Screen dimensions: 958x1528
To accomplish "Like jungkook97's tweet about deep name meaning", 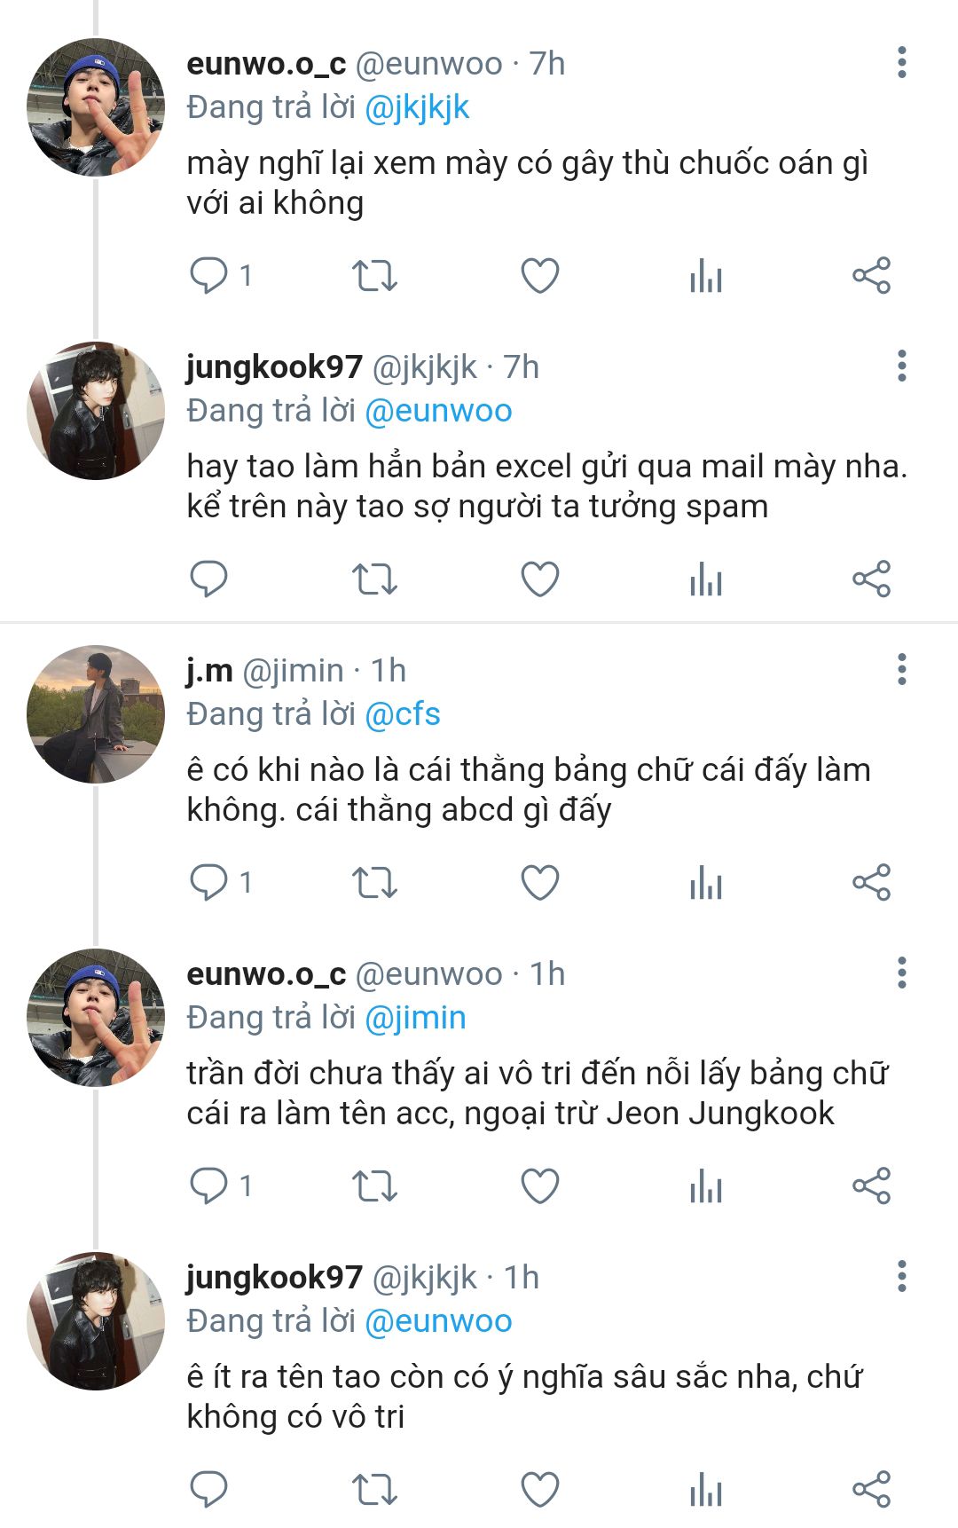I will coord(539,1490).
